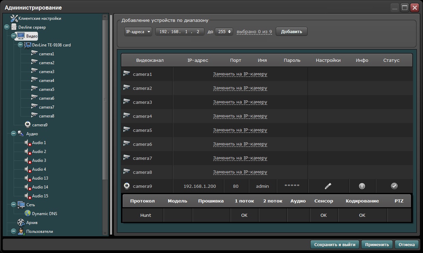Open the IP-адреса dropdown

pos(138,32)
